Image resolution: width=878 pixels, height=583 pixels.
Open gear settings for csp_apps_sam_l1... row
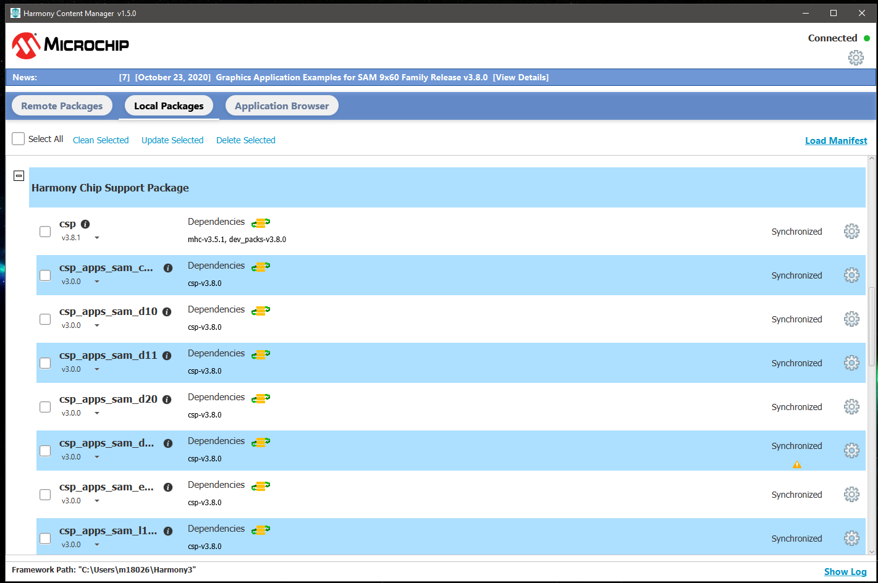click(851, 539)
